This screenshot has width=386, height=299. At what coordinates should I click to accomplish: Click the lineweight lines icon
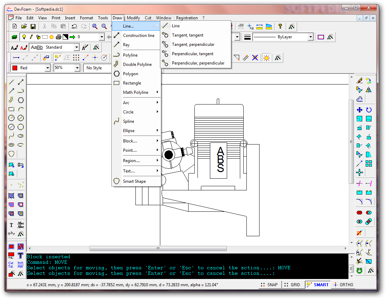click(x=247, y=37)
